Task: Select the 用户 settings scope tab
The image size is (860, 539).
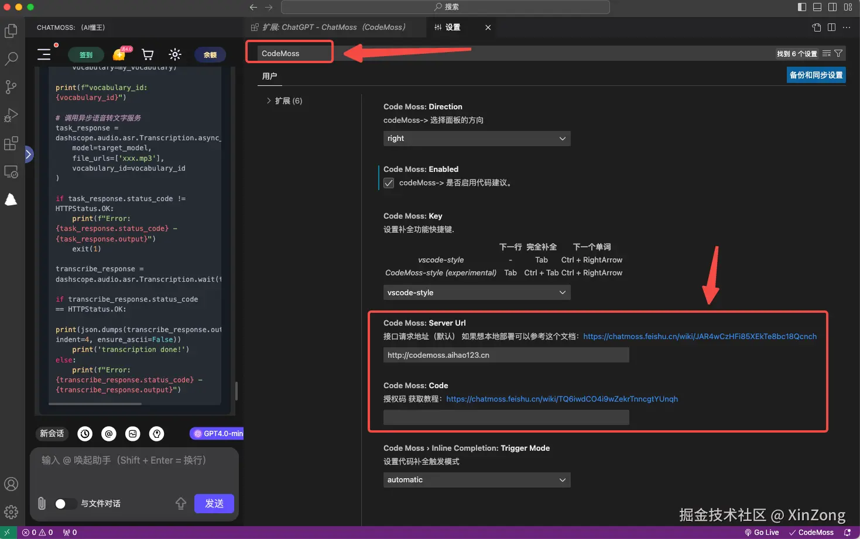Action: 270,76
